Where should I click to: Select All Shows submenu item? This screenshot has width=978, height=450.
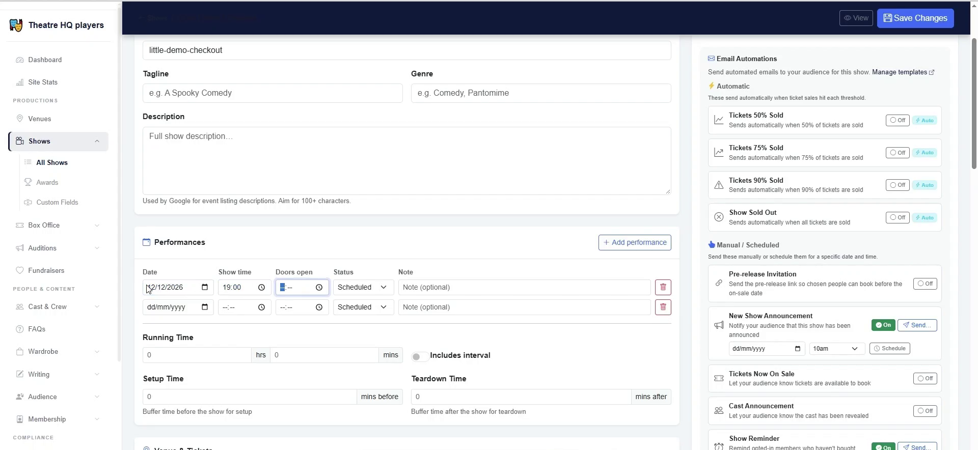[52, 162]
